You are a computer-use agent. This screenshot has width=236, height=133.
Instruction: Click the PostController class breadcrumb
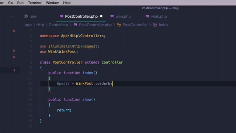[135, 25]
